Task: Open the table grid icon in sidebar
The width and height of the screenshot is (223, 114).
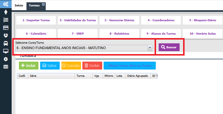Action: pos(6,67)
